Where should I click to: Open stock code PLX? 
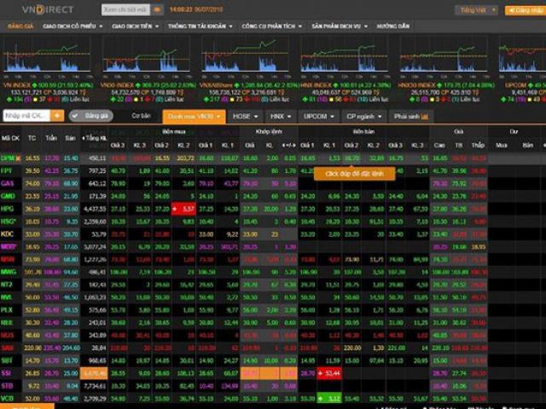(7, 310)
